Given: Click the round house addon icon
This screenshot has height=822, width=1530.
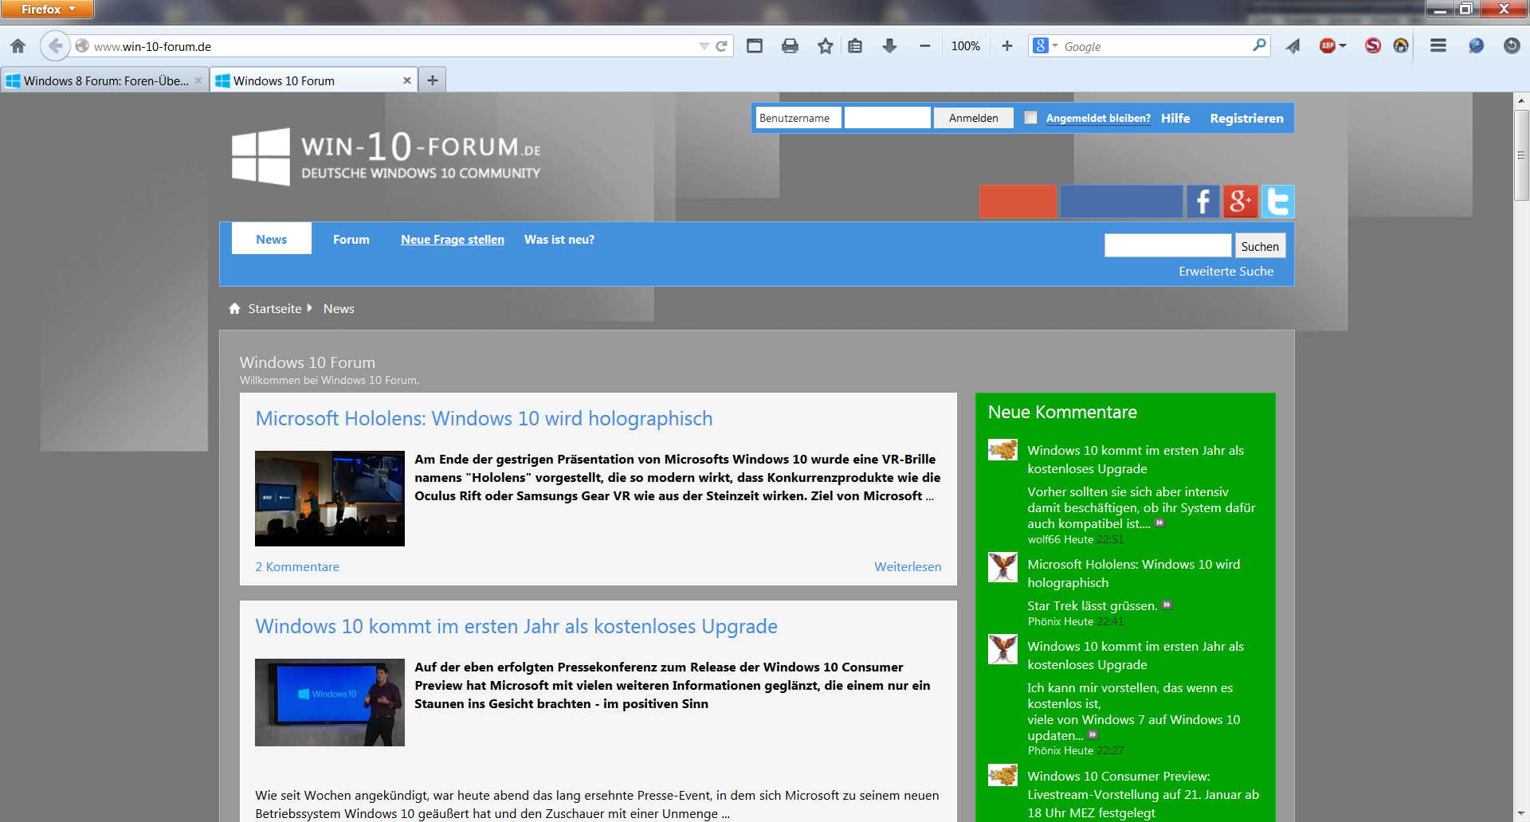Looking at the screenshot, I should click(1401, 46).
